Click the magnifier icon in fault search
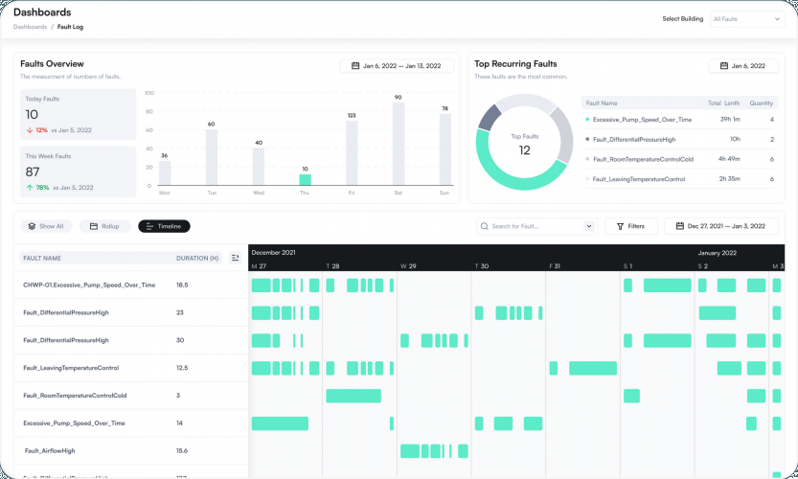 click(485, 226)
